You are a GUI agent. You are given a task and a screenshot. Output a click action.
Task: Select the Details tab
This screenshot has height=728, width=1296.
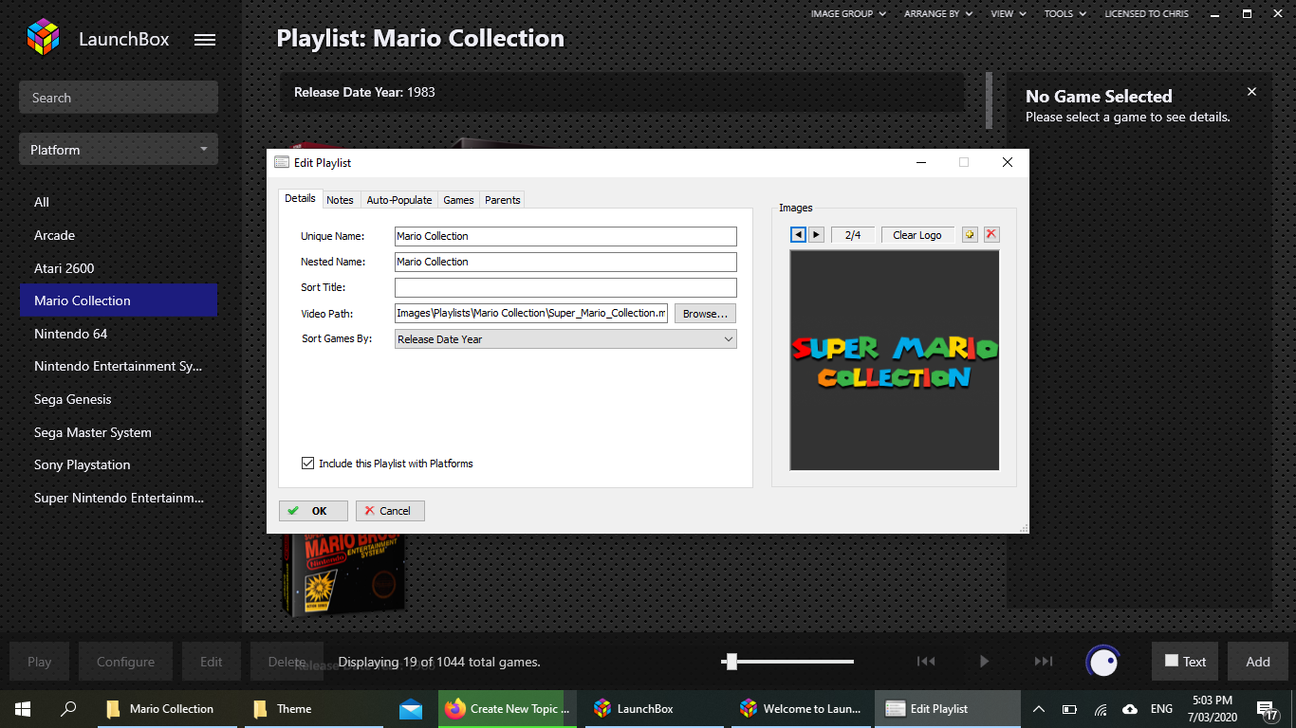tap(300, 198)
